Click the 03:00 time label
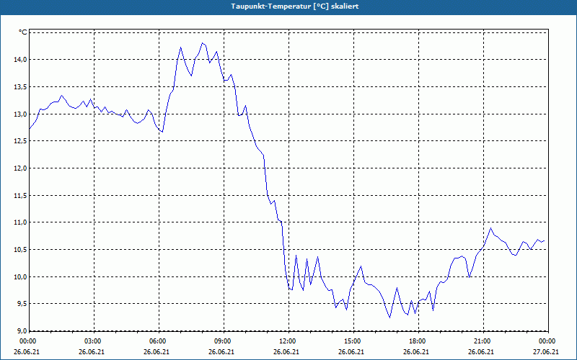This screenshot has height=360, width=577. click(x=92, y=341)
